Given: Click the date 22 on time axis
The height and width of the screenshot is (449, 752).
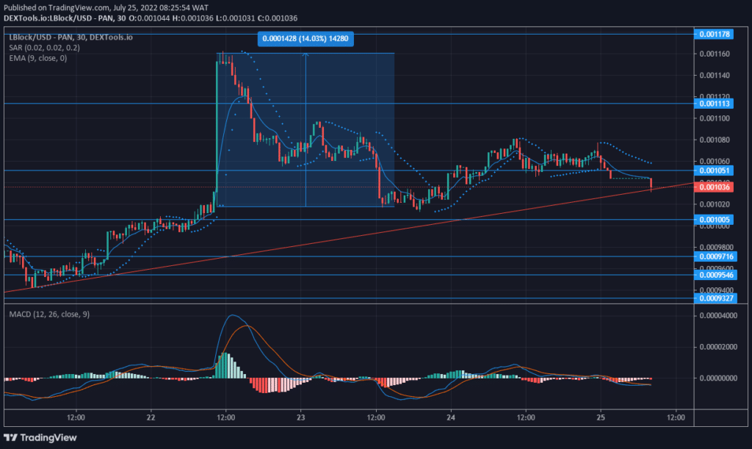Looking at the screenshot, I should (x=151, y=417).
